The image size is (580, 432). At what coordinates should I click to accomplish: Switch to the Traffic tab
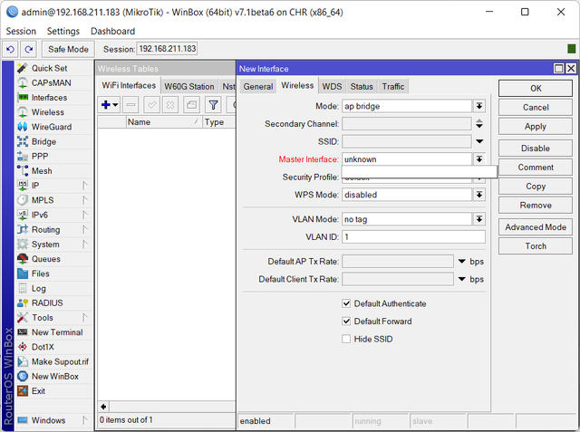point(392,87)
